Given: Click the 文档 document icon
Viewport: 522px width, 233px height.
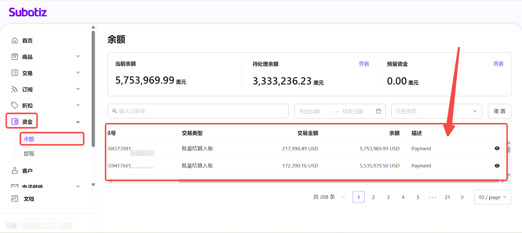Looking at the screenshot, I should 15,199.
